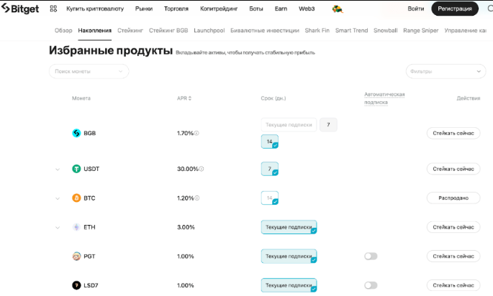The width and height of the screenshot is (493, 296).
Task: Switch to the Range Sniper tab
Action: pyautogui.click(x=421, y=30)
